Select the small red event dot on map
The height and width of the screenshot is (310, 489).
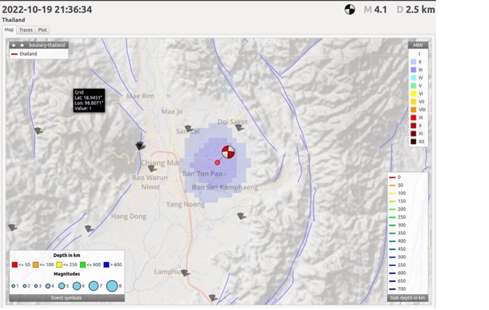(217, 162)
